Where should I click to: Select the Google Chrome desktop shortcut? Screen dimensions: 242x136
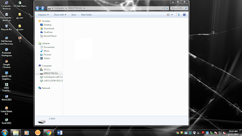click(x=6, y=64)
